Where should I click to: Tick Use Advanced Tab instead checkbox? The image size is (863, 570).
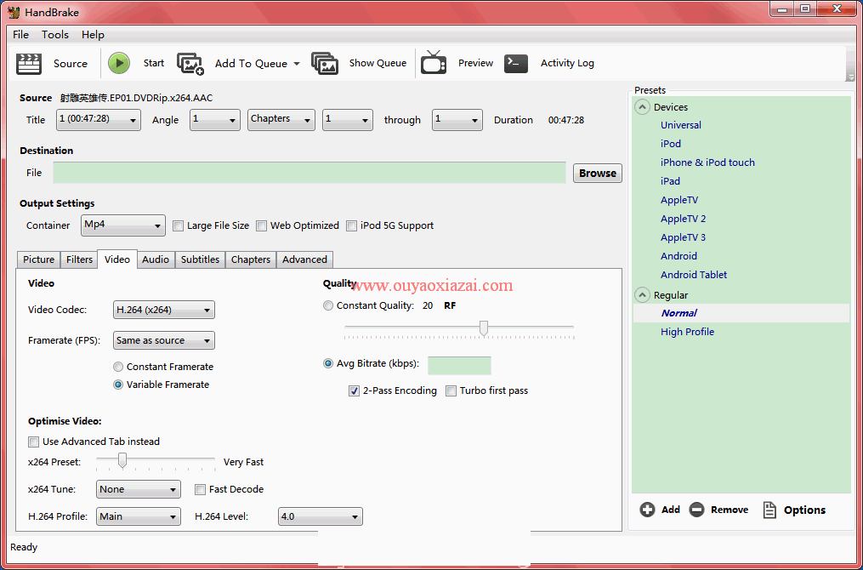33,442
